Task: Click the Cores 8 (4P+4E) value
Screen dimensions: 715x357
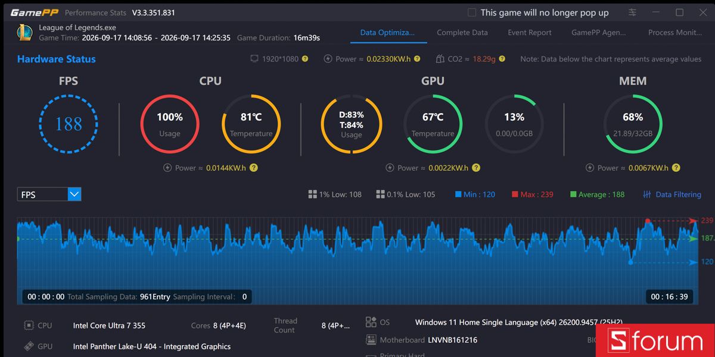Action: pos(229,325)
